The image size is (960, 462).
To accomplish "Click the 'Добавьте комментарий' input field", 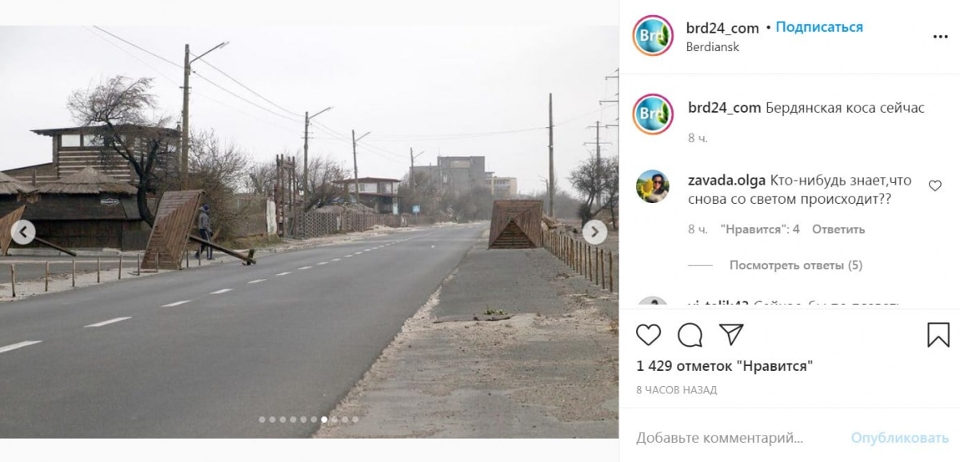I will (739, 438).
